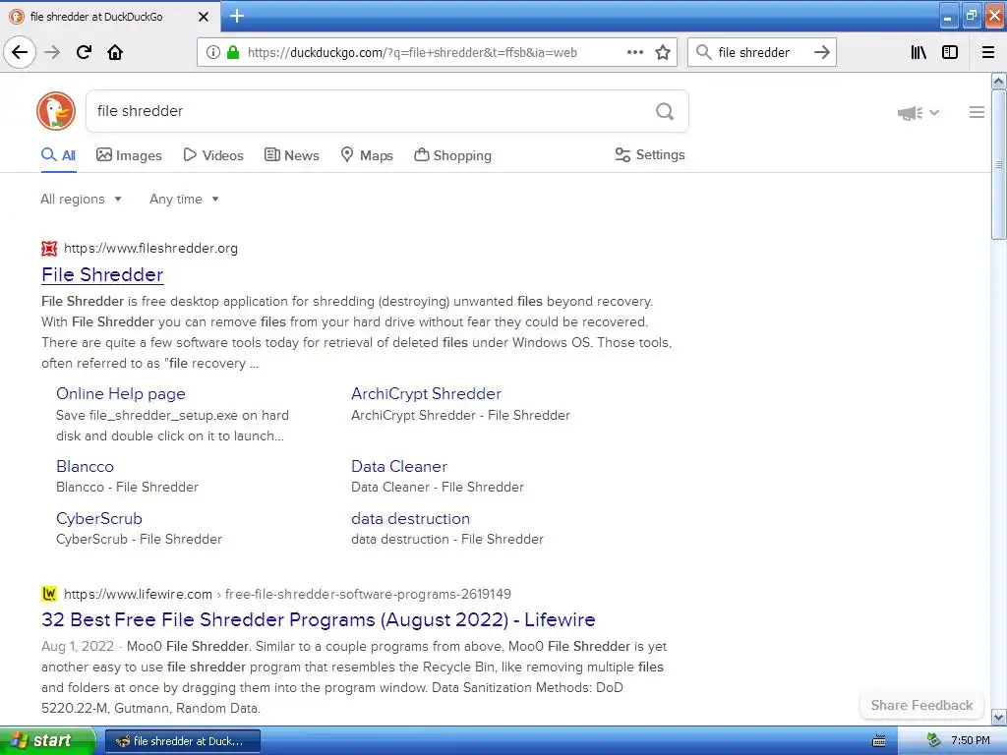
Task: Click the page scrollbar down arrow
Action: point(998,717)
